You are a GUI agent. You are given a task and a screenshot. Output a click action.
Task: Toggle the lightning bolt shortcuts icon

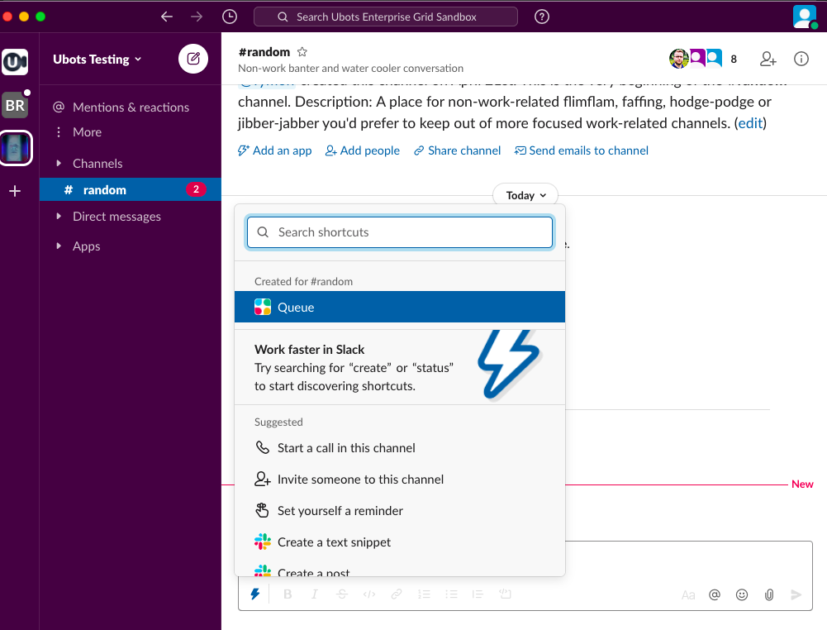point(255,594)
